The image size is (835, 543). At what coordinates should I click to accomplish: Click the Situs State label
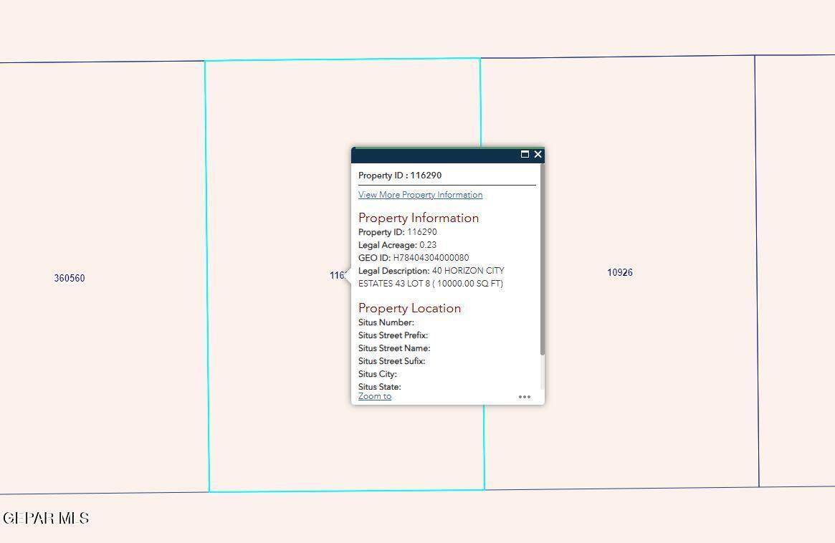point(380,387)
